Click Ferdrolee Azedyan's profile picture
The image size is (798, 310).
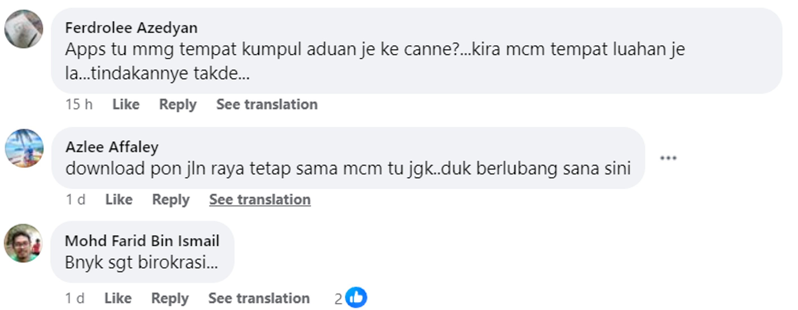point(24,29)
